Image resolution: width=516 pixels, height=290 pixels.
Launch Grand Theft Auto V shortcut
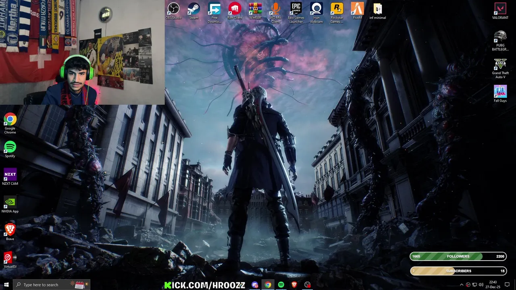coord(500,68)
